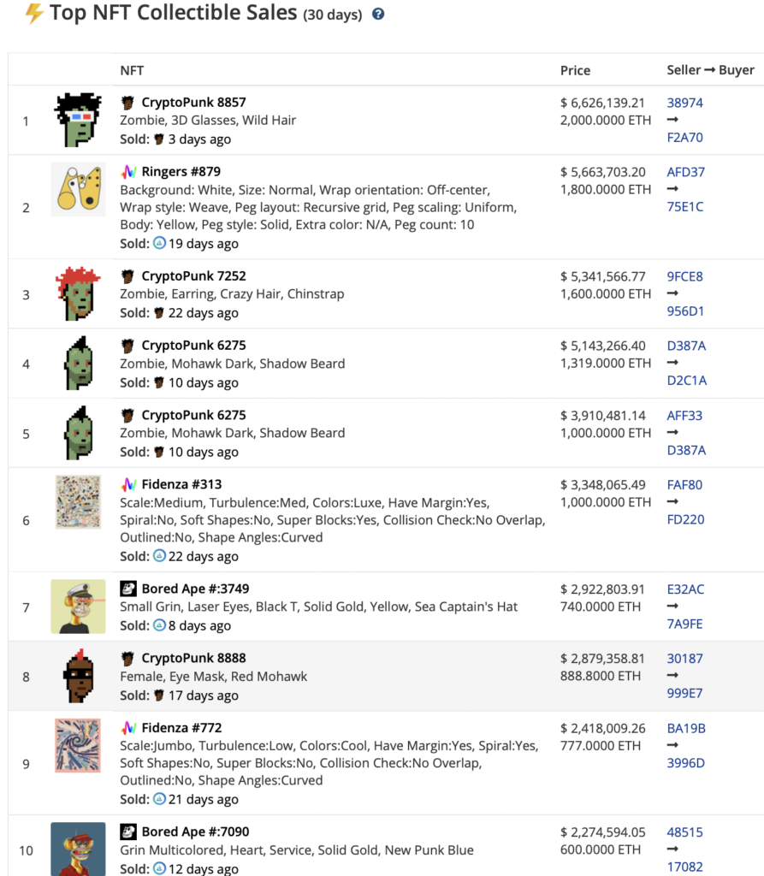Open the Fidenza #772 spiral thumbnail
764x876 pixels.
tap(78, 745)
